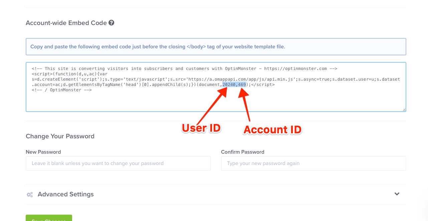Select the Account ID 469 in the code
Viewport: 428px width, 221px height.
[242, 84]
